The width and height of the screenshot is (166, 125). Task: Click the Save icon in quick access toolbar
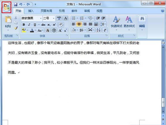(x=16, y=4)
